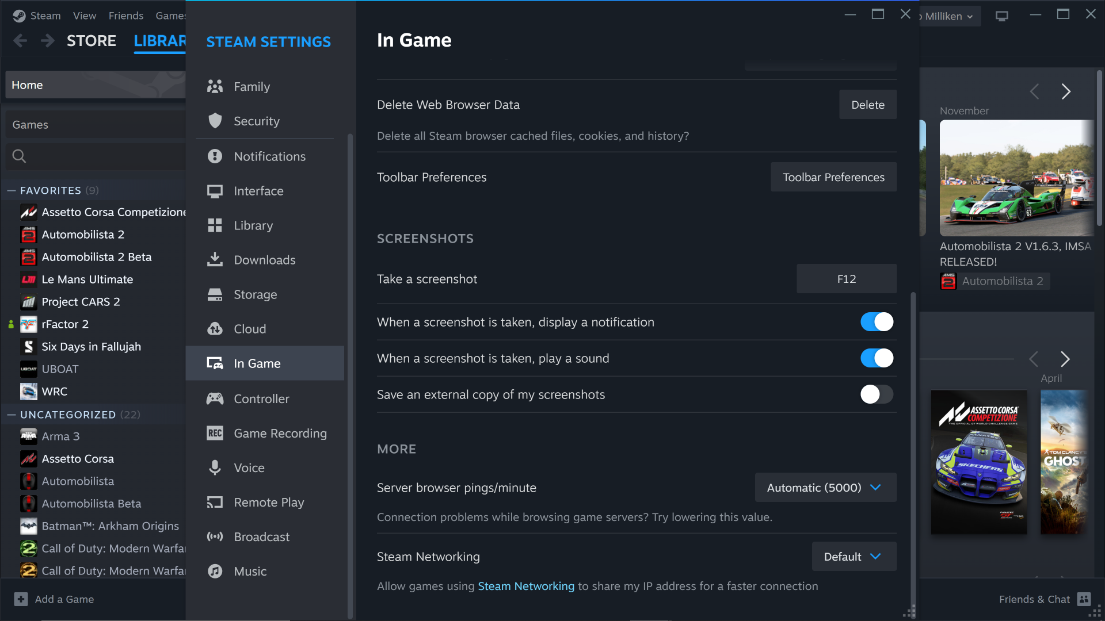The image size is (1105, 621).
Task: Advance the April shelf with right chevron
Action: 1065,359
